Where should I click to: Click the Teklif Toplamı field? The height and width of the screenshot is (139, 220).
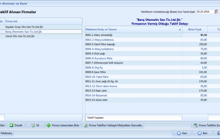(x=134, y=118)
